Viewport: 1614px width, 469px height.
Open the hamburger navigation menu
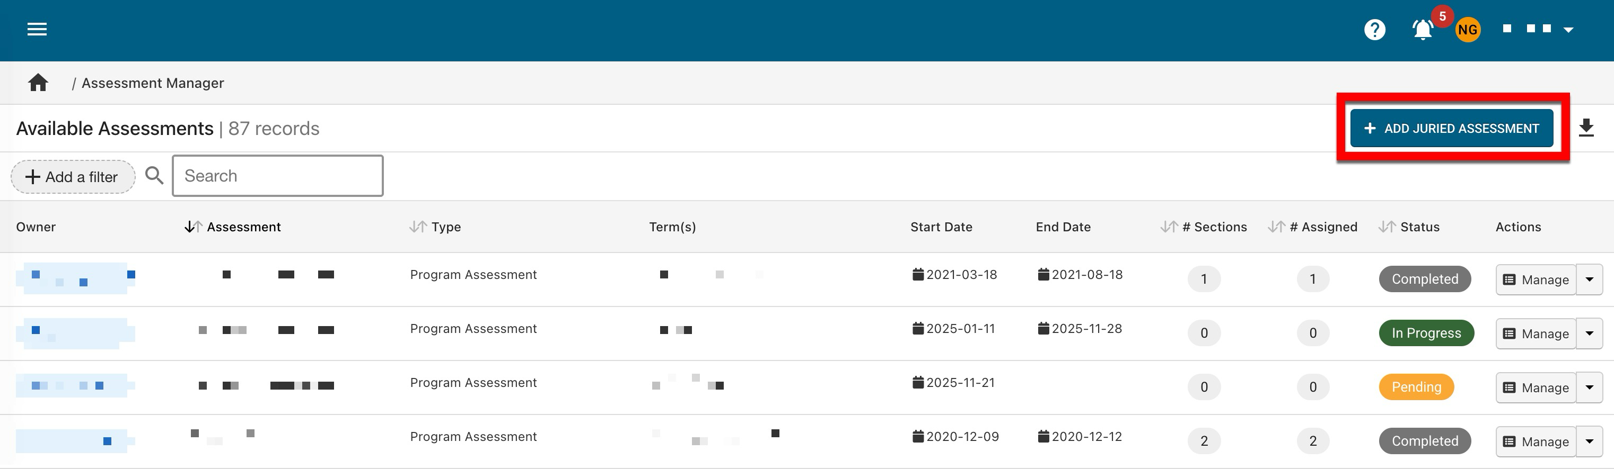[37, 30]
